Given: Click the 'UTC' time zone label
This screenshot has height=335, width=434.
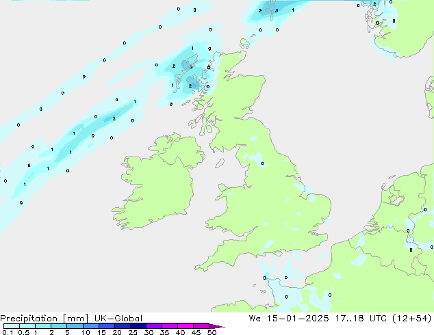Looking at the screenshot, I should pyautogui.click(x=378, y=319).
